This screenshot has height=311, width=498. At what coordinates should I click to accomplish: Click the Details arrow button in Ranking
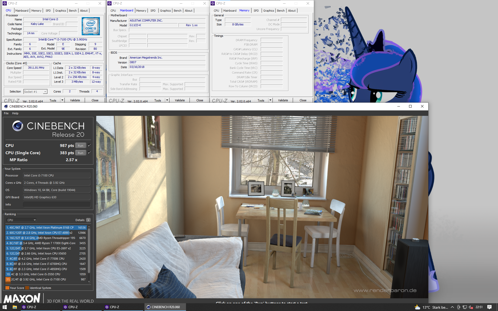point(88,220)
